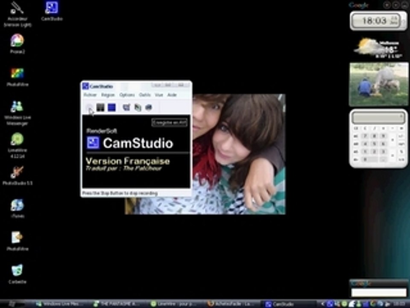Switch to Windows Live Messenger taskbar item
410x308 pixels.
[61, 304]
